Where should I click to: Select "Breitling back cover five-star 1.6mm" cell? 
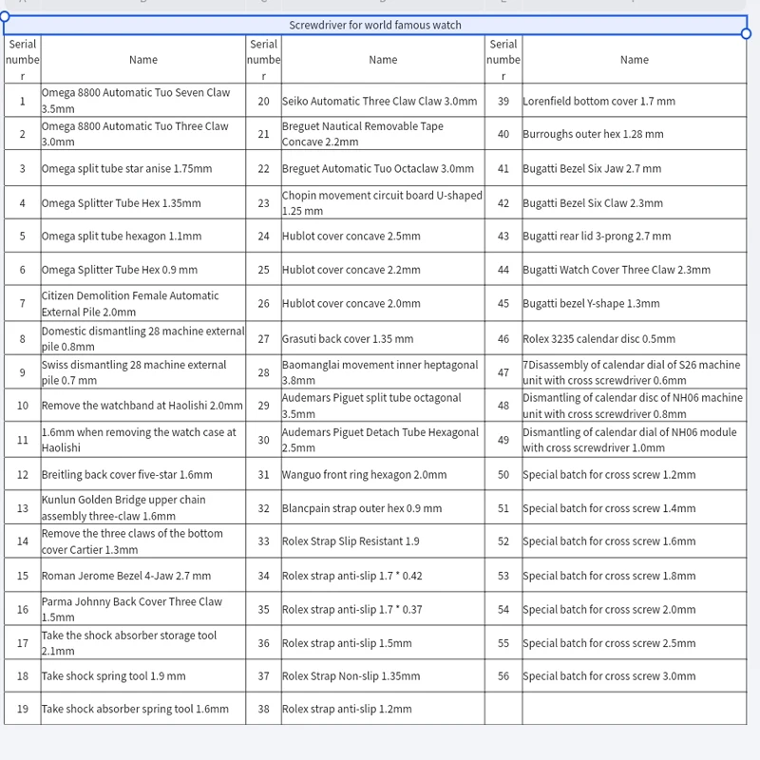[143, 474]
